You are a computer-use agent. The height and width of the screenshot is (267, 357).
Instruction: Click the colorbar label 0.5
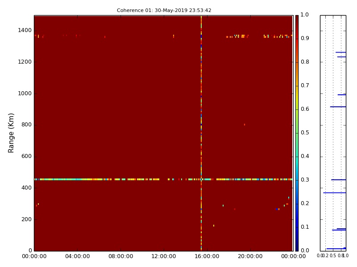click(x=305, y=133)
